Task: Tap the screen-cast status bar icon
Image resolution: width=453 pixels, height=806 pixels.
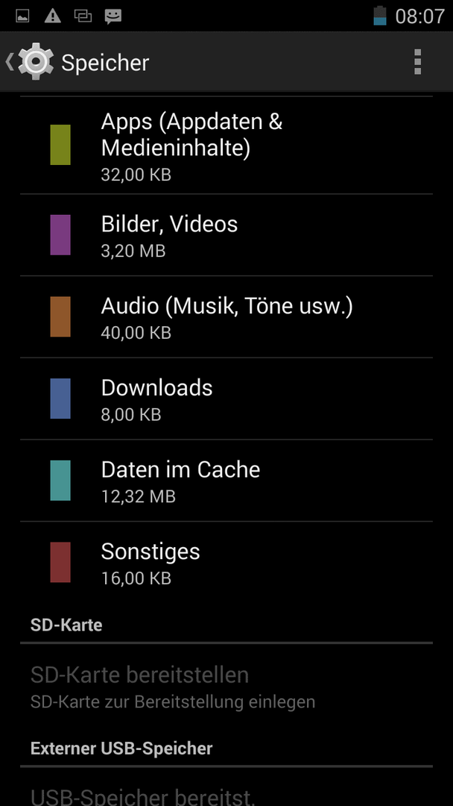Action: (83, 16)
